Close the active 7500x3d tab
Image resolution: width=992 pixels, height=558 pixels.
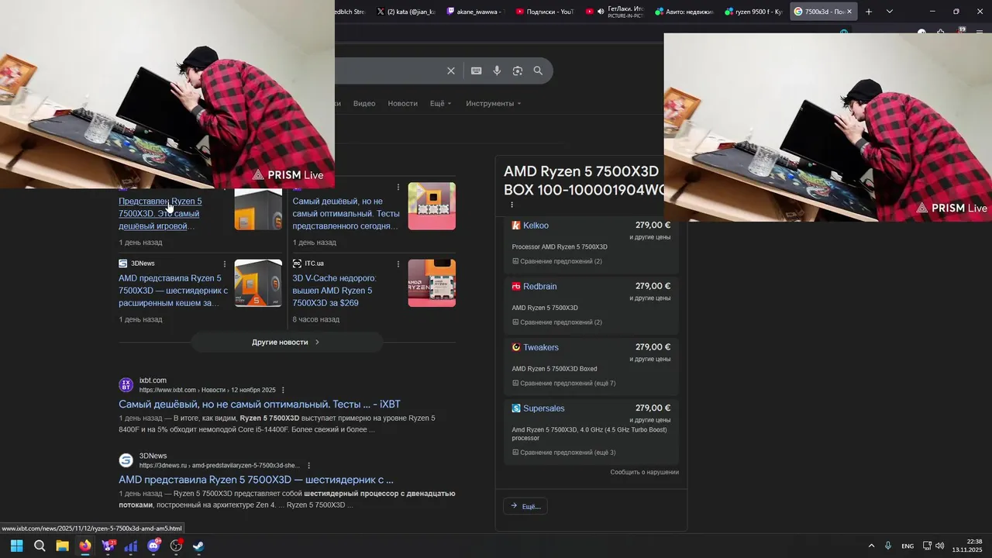coord(849,12)
